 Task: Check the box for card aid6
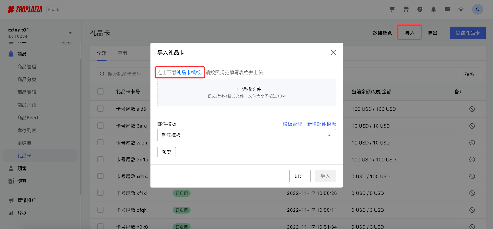[x=100, y=109]
